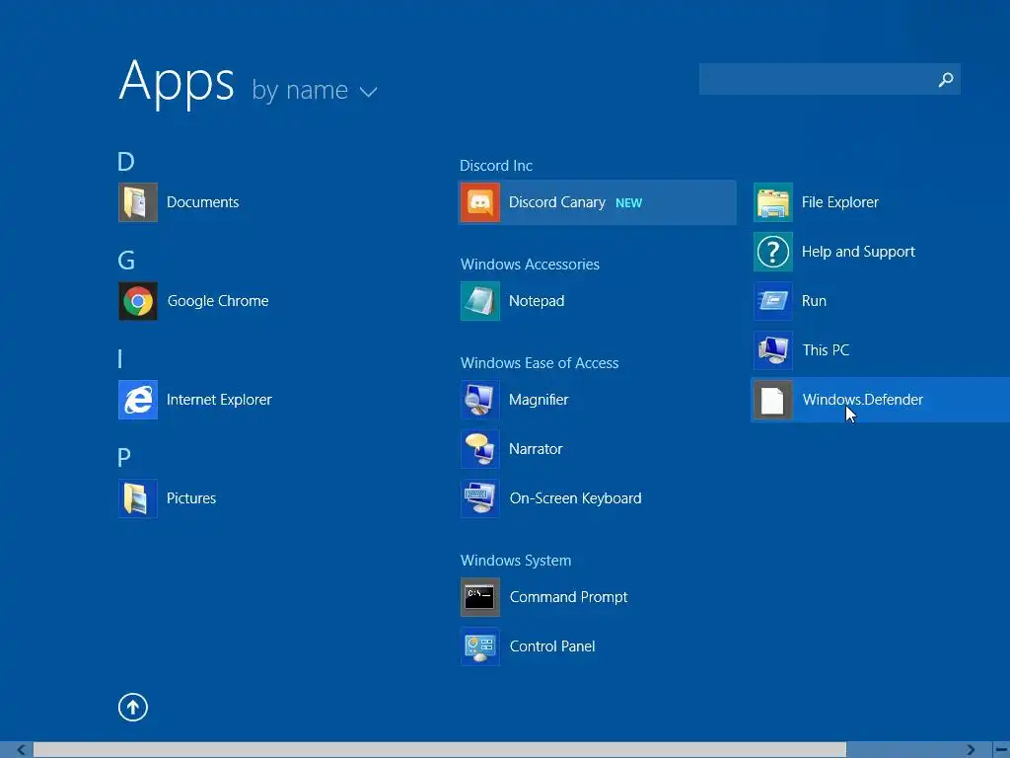Image resolution: width=1010 pixels, height=758 pixels.
Task: Click the 'This PC' label text
Action: 826,350
